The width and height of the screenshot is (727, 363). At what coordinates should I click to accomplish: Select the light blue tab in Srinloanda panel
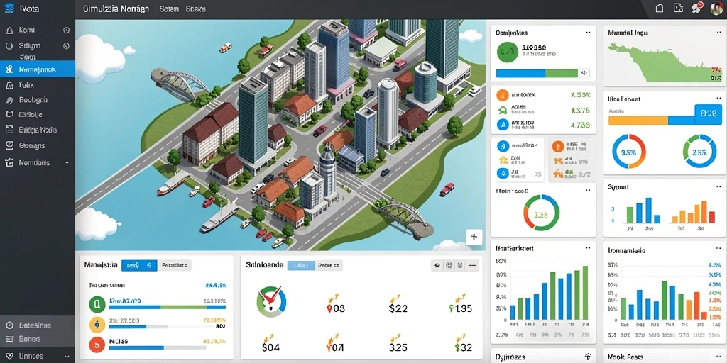(x=301, y=266)
